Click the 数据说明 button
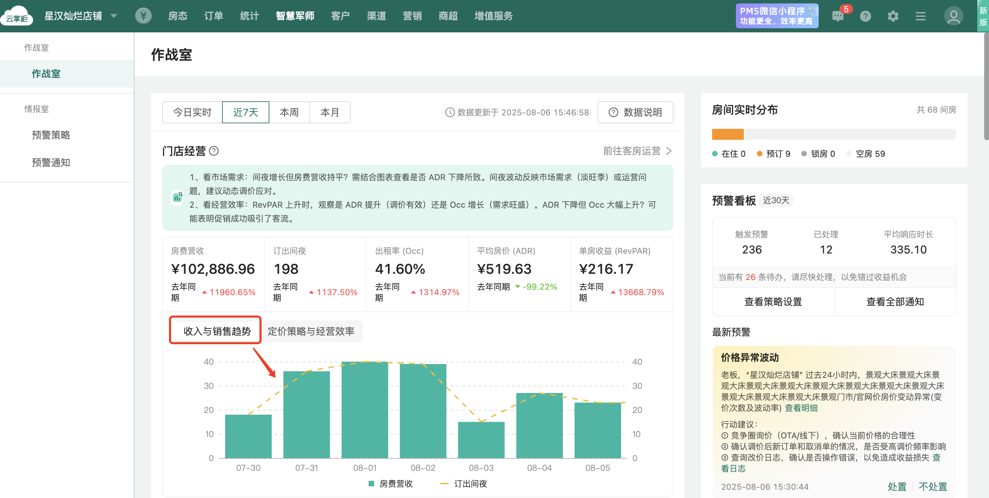 636,112
